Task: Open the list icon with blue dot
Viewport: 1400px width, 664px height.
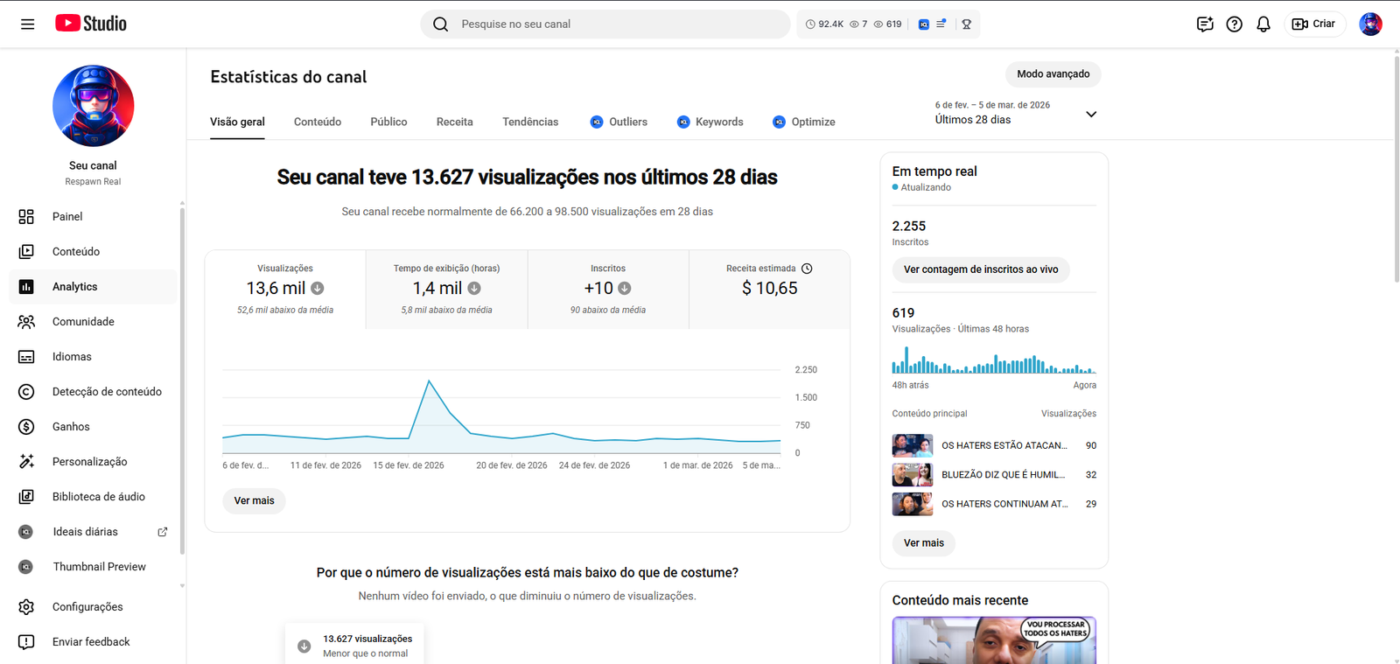Action: click(x=941, y=24)
